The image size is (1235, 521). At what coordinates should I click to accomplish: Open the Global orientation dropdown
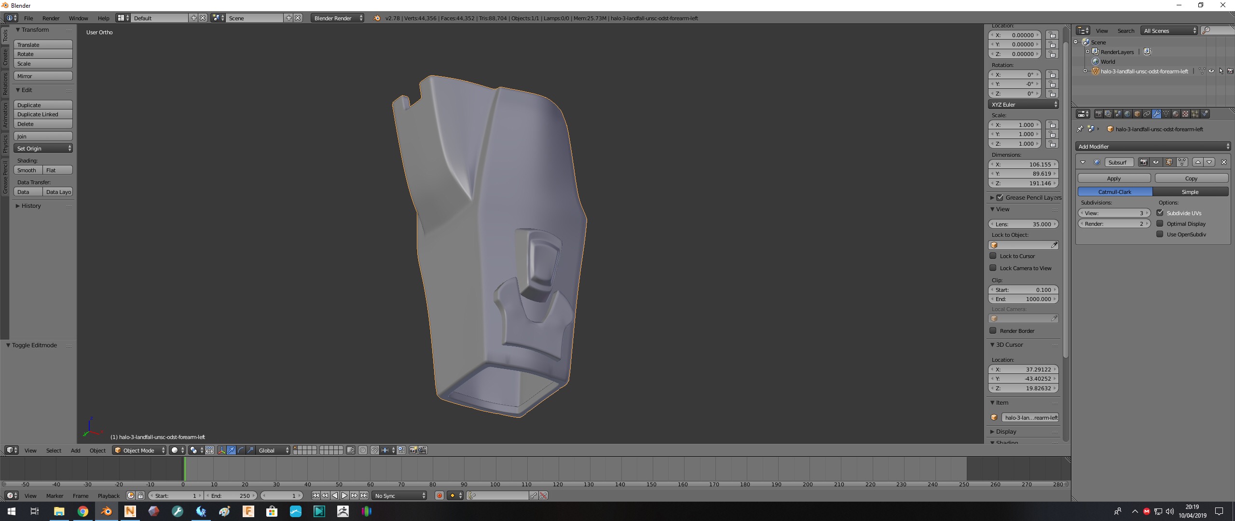273,450
